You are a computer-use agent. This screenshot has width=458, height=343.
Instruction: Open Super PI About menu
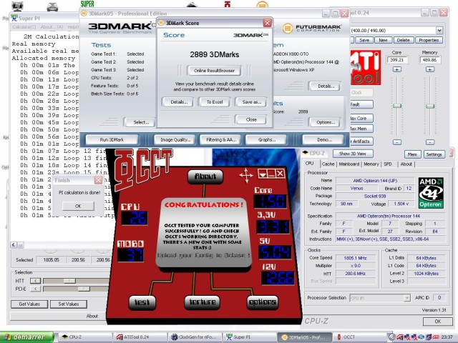point(52,27)
